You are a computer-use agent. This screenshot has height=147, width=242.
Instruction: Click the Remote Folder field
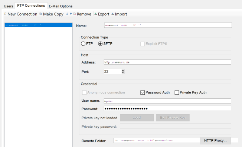(157, 141)
